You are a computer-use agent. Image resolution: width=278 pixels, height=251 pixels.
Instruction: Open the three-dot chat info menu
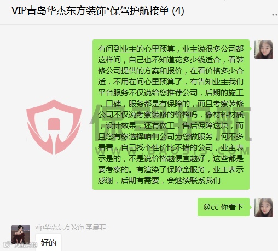(275, 15)
